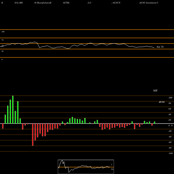Viewport: 174px width, 174px height.
Task: Click the tallest green MR histogram bar
Action: pos(13,110)
